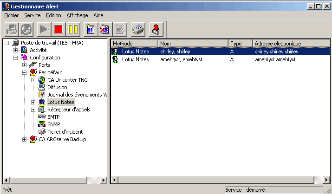This screenshot has width=332, height=194.
Task: Click the SNMP IPX icon
Action: pyautogui.click(x=42, y=124)
